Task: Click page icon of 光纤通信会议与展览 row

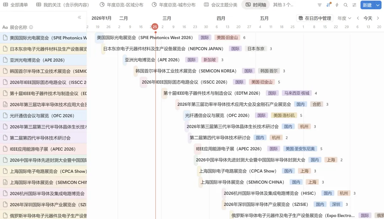Action: tap(5, 115)
